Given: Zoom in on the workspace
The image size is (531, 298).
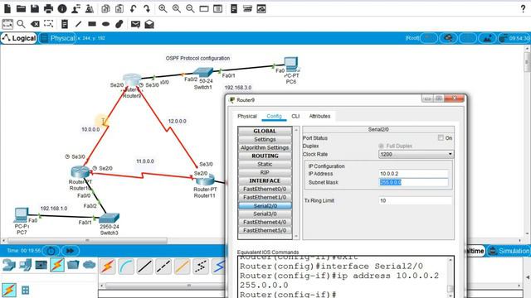Looking at the screenshot, I should 163,9.
